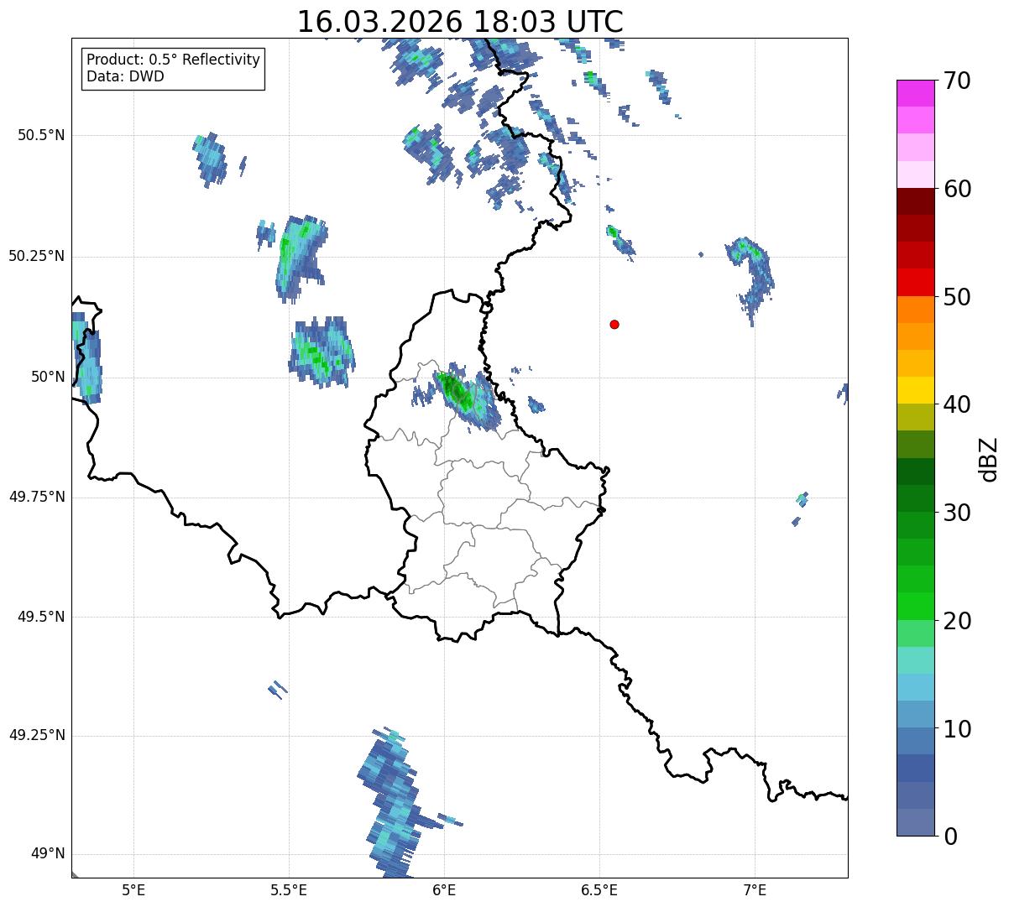Click the yellow colorbar swatch above 40
Screen dimensions: 1009x907
click(916, 390)
